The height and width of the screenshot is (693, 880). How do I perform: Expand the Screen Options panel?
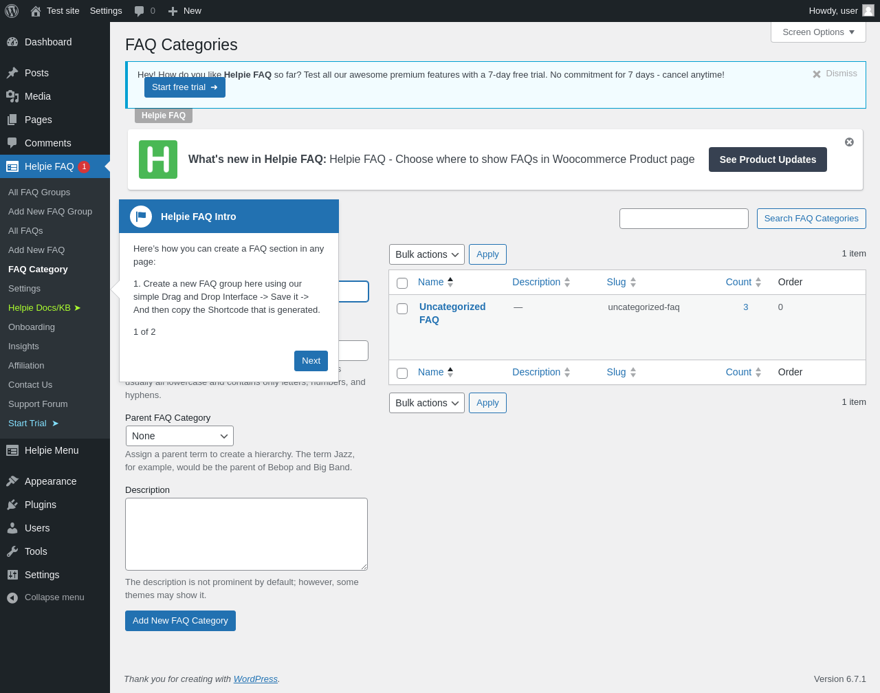tap(818, 32)
